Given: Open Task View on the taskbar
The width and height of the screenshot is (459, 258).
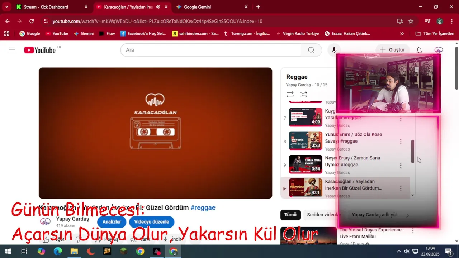Looking at the screenshot, I should click(x=24, y=251).
